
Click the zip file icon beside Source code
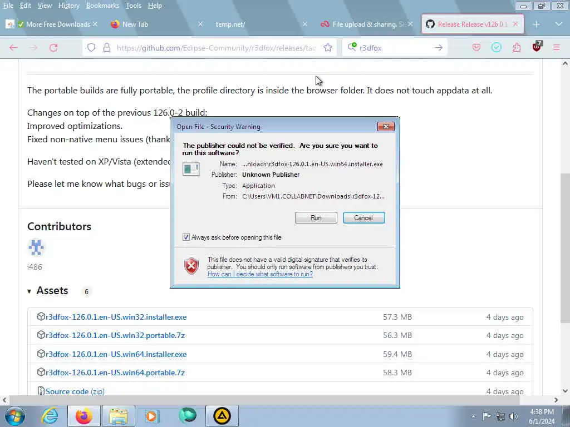41,391
